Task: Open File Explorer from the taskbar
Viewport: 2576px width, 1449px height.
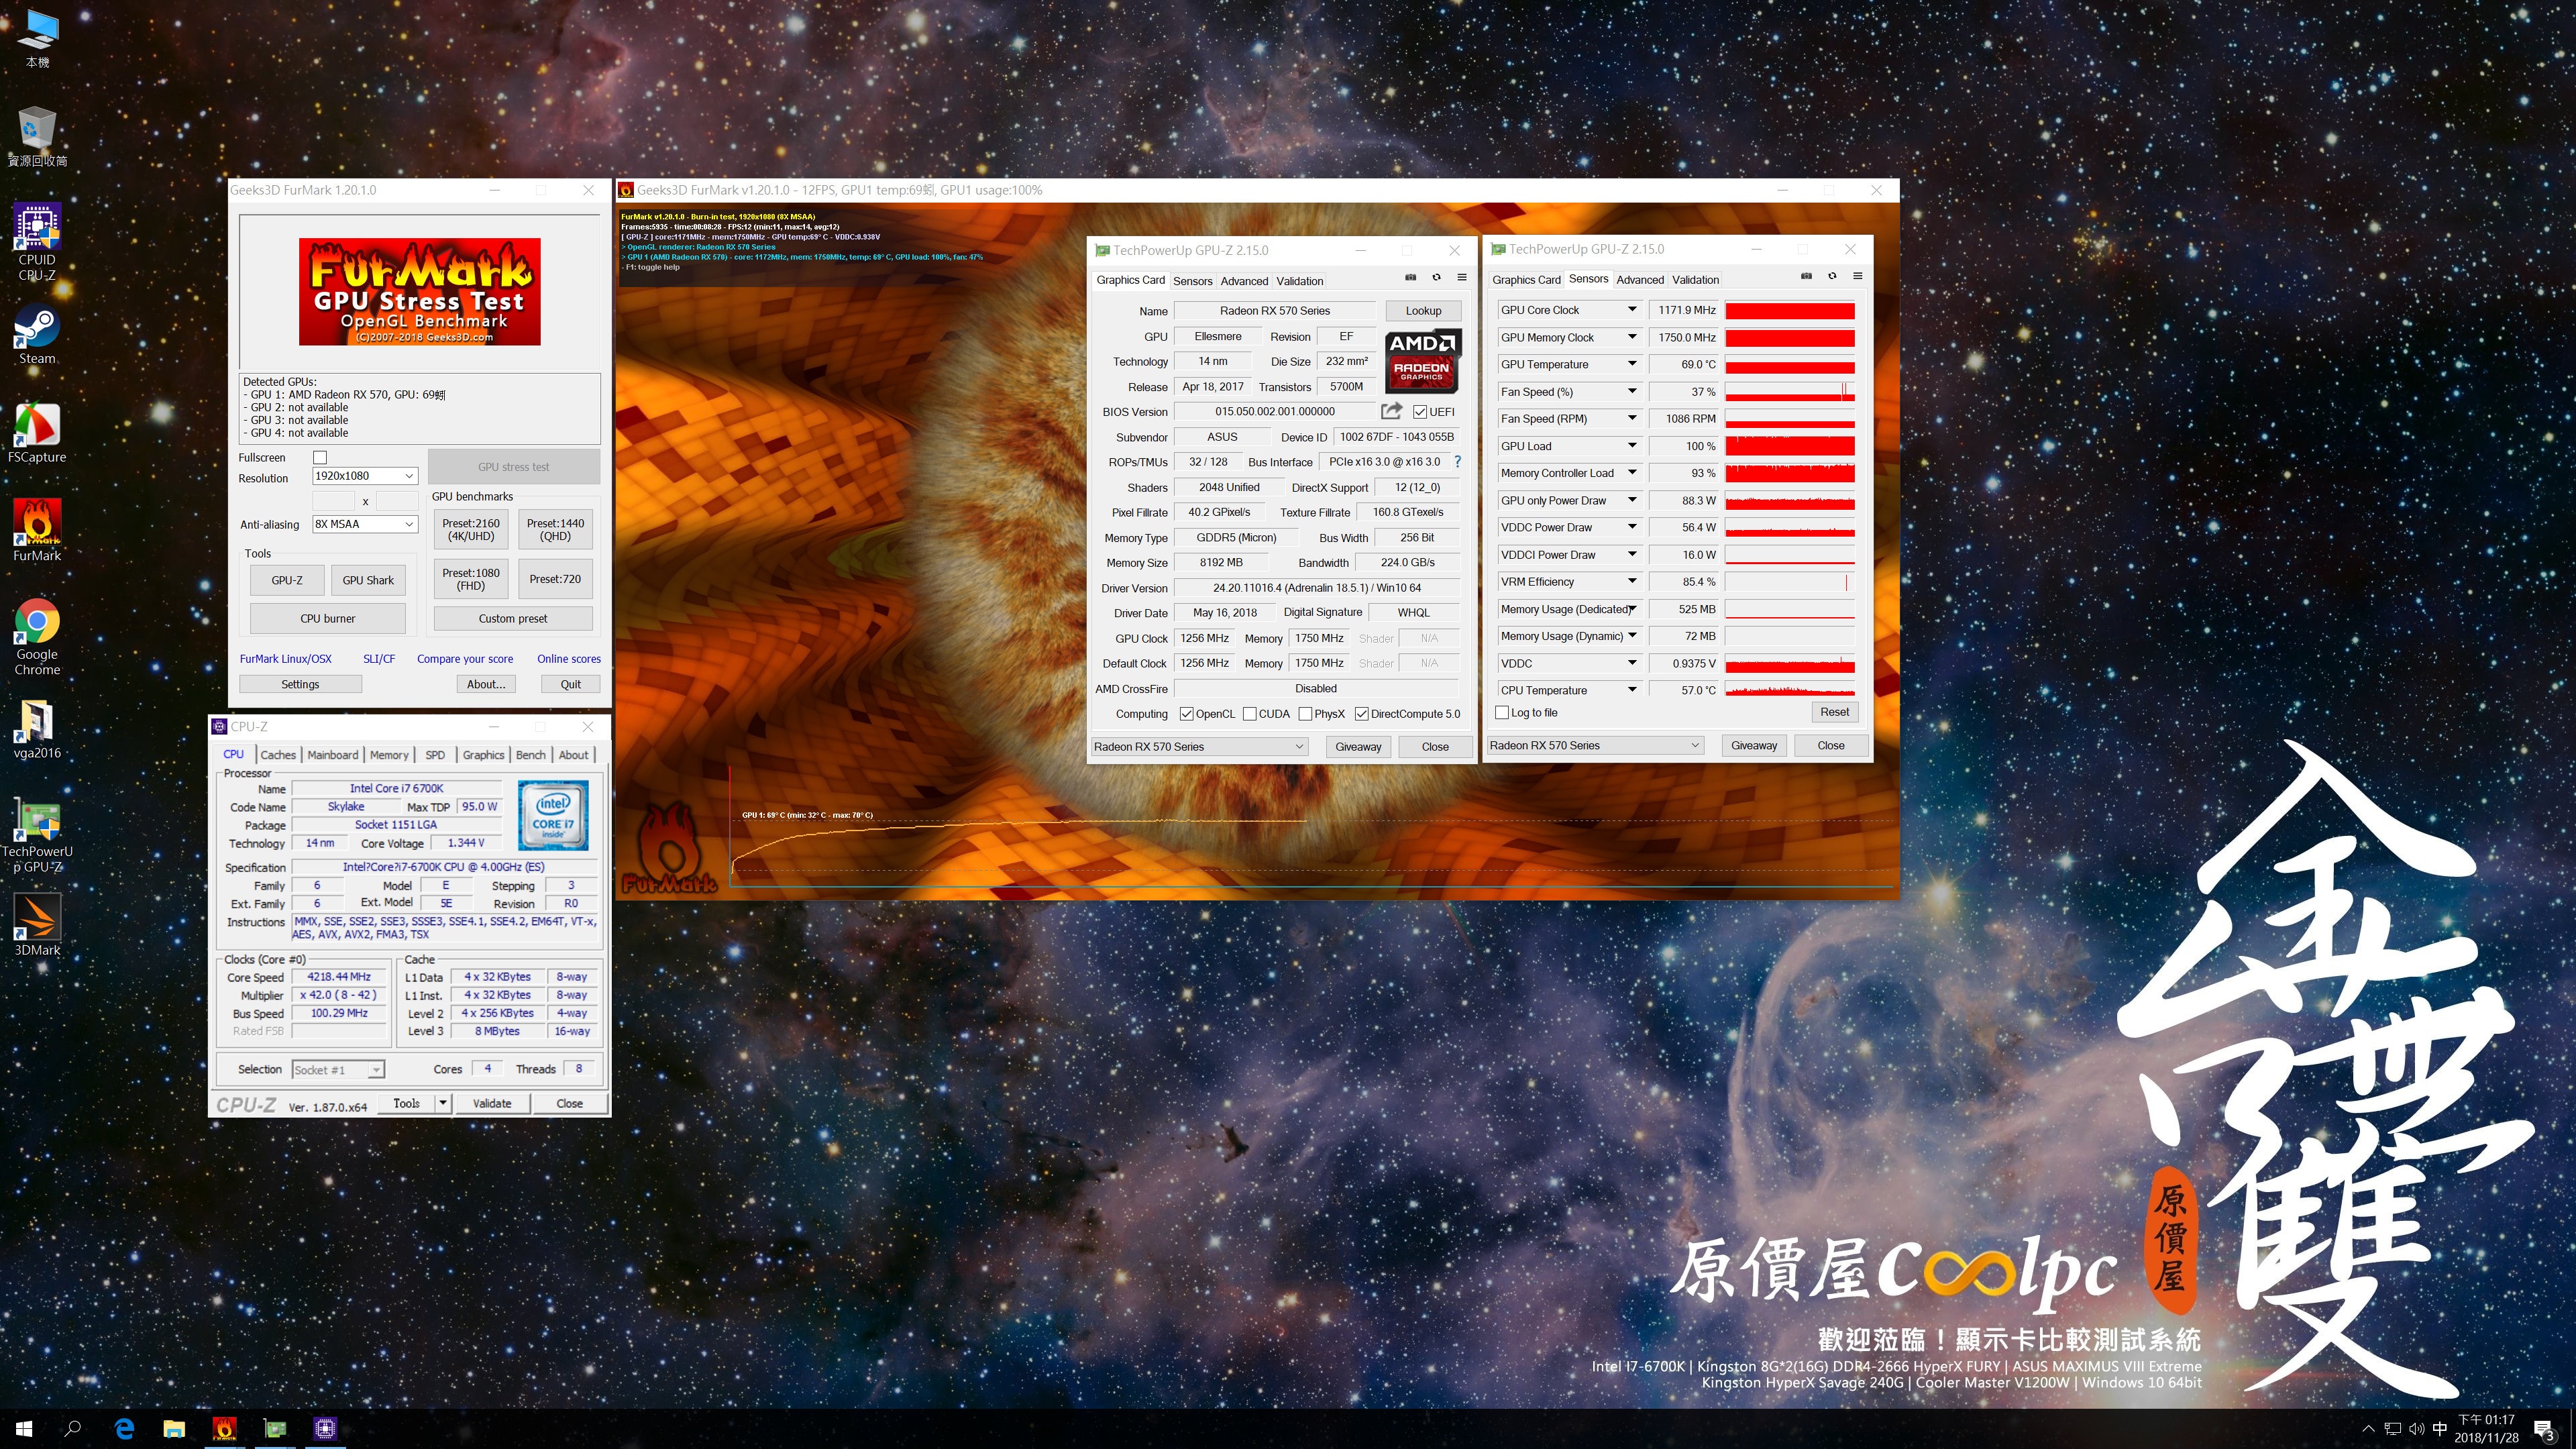Action: point(174,1428)
